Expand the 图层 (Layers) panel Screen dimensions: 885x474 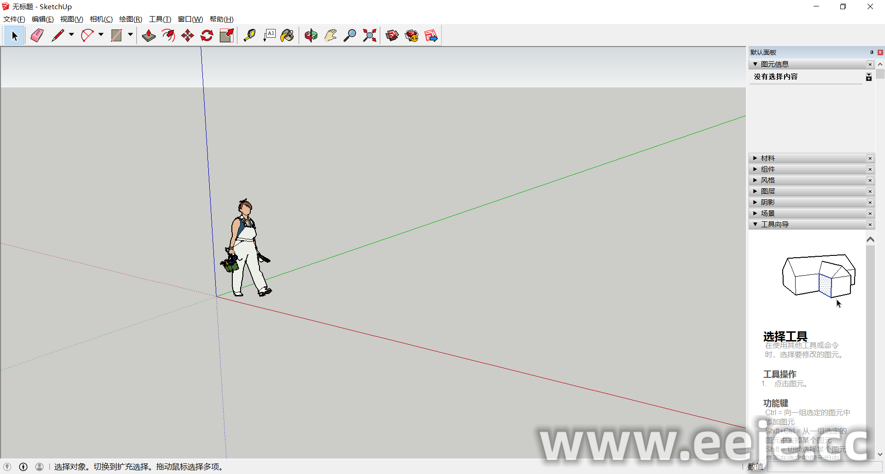pos(767,191)
